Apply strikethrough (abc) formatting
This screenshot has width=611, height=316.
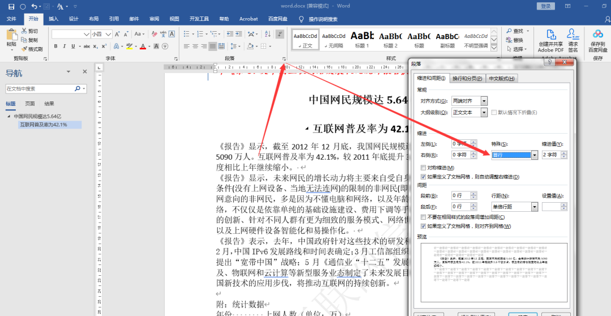click(87, 46)
